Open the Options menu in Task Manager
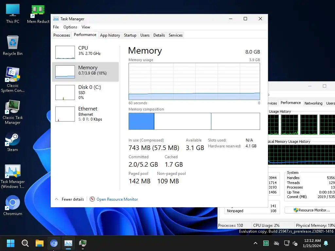The height and width of the screenshot is (251, 335). 70,27
